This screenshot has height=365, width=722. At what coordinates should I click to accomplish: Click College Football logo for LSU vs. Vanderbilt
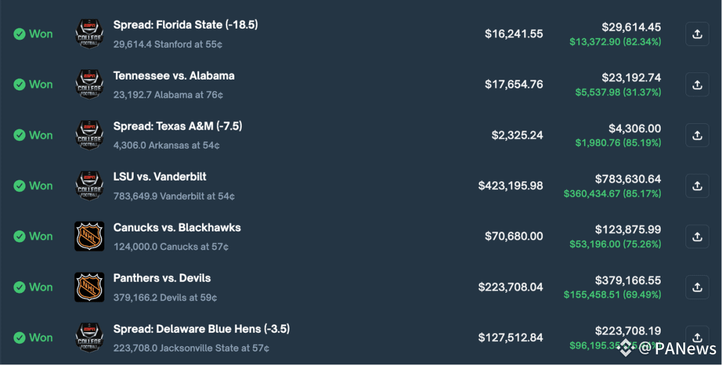(x=90, y=186)
